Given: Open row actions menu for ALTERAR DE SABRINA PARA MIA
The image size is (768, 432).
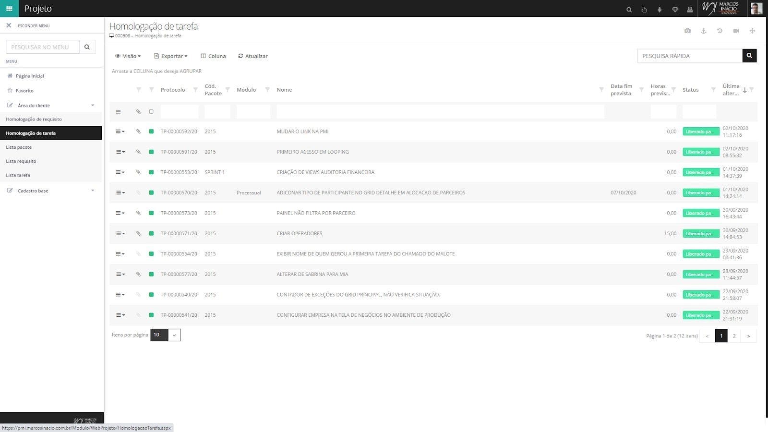Looking at the screenshot, I should click(x=120, y=275).
